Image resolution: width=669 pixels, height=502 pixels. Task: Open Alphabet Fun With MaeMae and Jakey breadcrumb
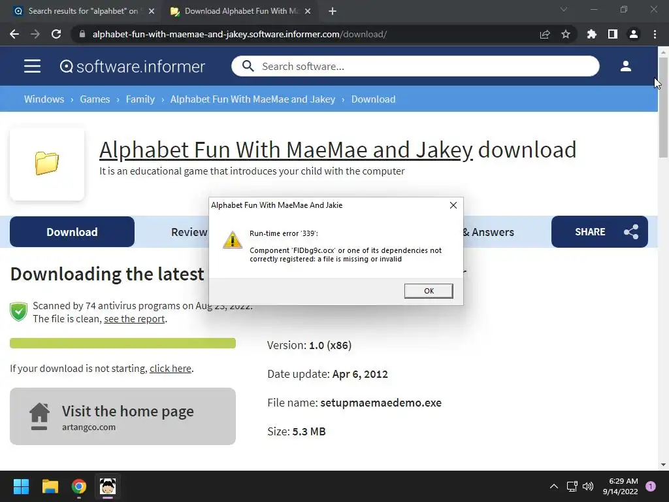[x=253, y=99]
